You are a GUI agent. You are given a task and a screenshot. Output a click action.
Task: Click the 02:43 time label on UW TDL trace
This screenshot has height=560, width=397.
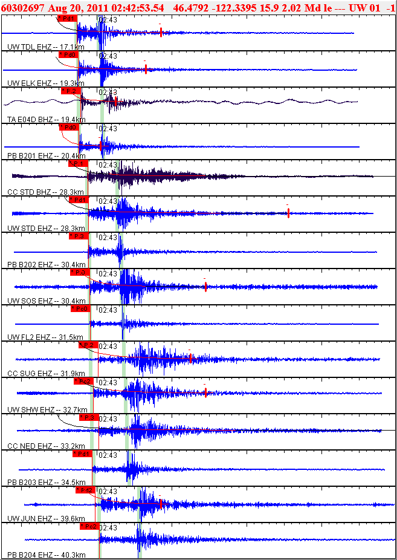tap(108, 19)
